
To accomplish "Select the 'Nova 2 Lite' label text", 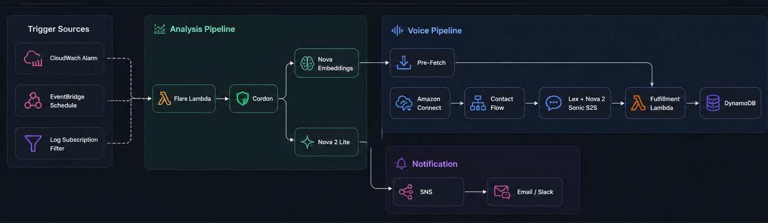I will (x=334, y=142).
